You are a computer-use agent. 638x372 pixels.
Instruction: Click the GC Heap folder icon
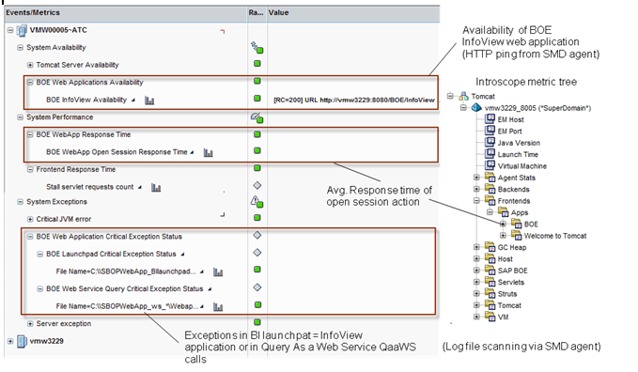point(490,247)
